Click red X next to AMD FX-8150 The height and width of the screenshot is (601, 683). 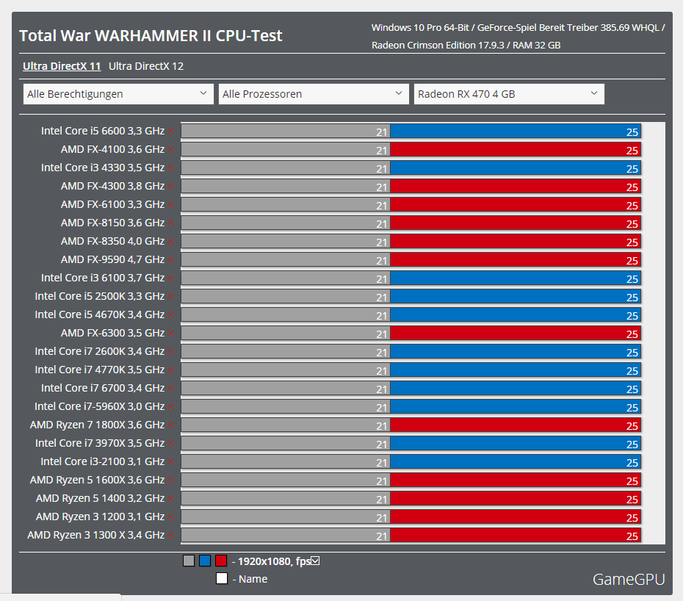tap(170, 223)
